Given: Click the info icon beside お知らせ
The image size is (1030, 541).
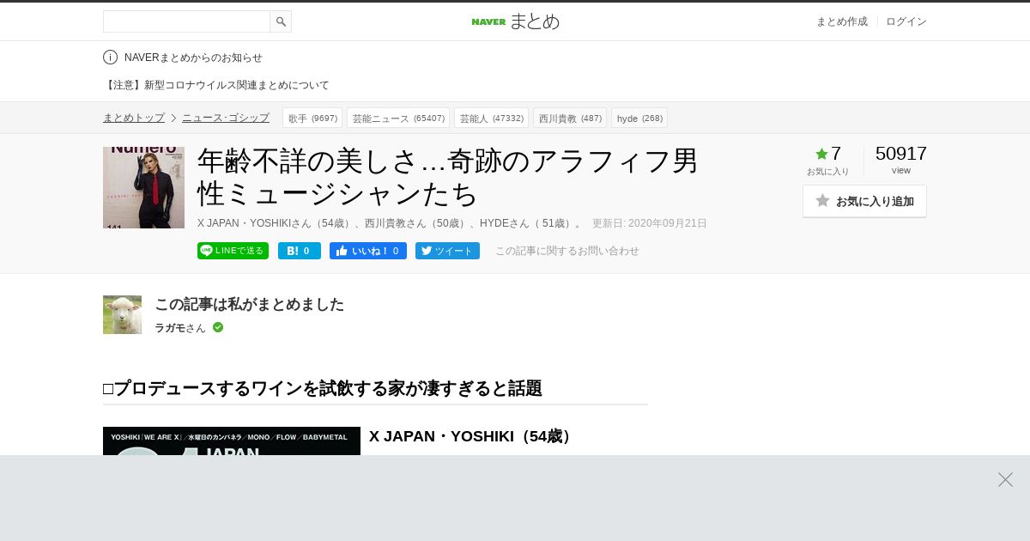Looking at the screenshot, I should coord(110,58).
